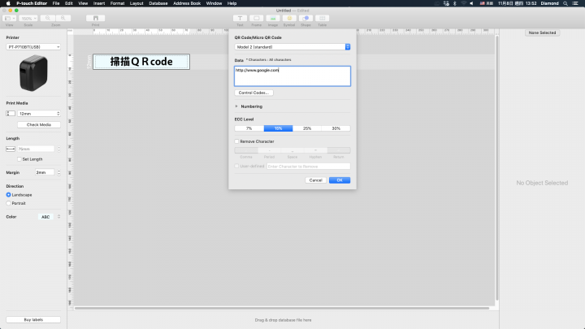Open the Window menu

click(214, 3)
